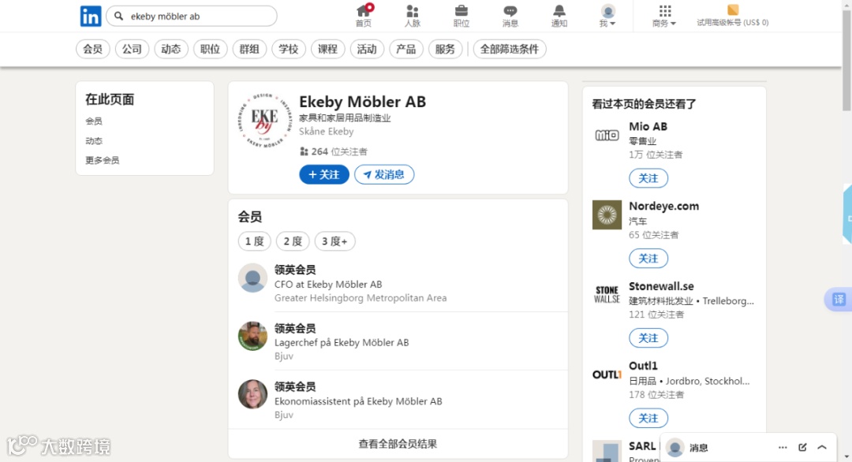Click the Ekonomiassistent member's profile photo
Screen dimensions: 852x462
252,394
